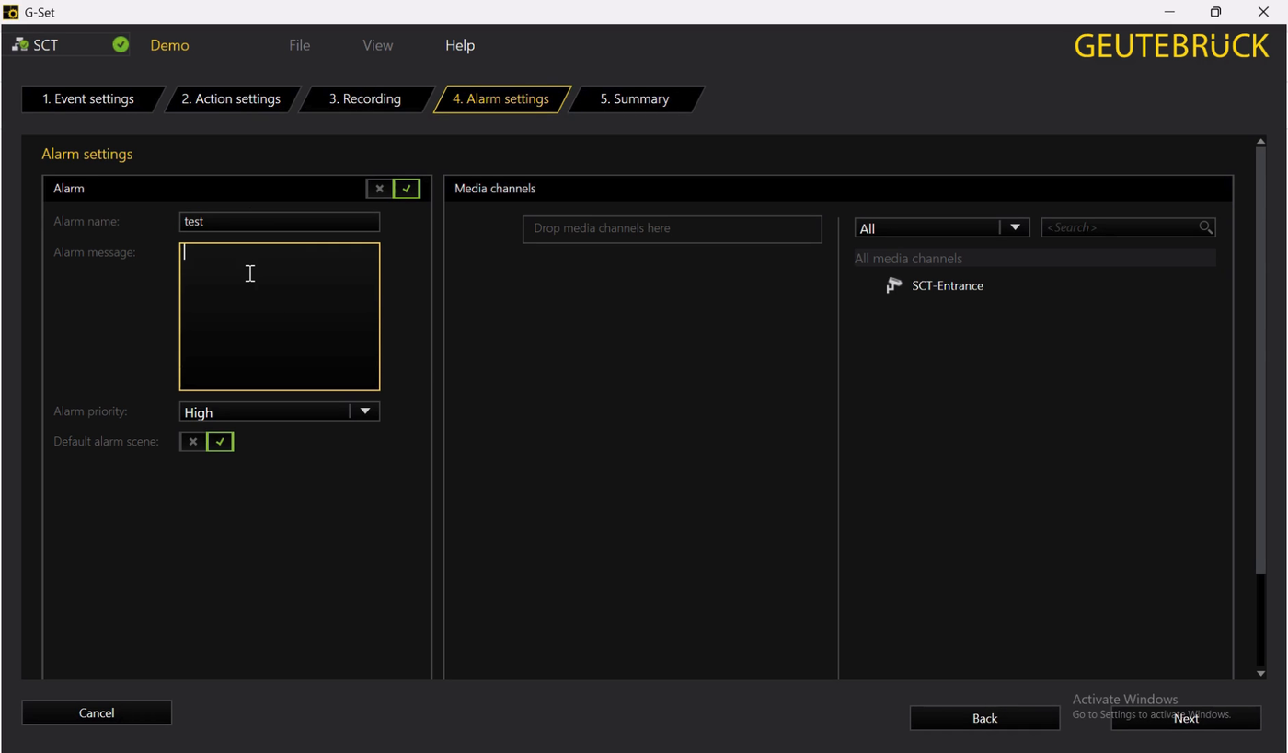Open the Help menu
The width and height of the screenshot is (1288, 753).
click(x=460, y=45)
